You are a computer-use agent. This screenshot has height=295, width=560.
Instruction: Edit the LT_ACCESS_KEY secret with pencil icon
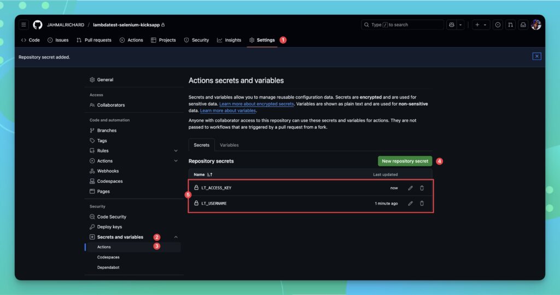click(410, 188)
